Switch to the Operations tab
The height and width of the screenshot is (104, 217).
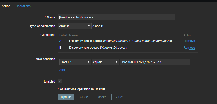pos(23,6)
